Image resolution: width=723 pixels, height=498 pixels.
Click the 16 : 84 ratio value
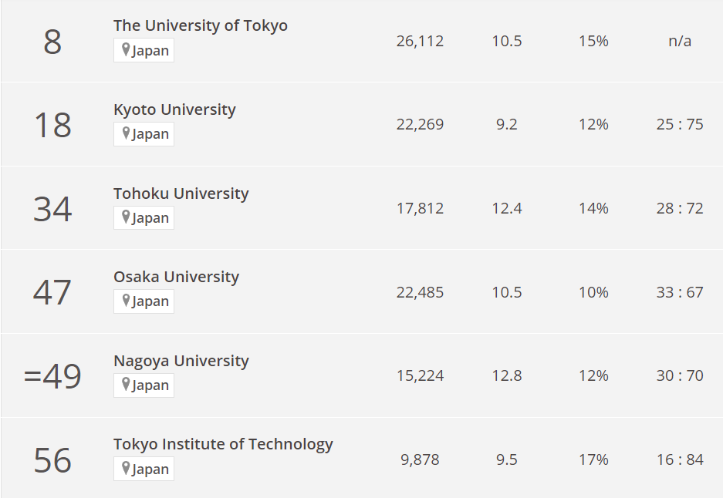(x=680, y=459)
